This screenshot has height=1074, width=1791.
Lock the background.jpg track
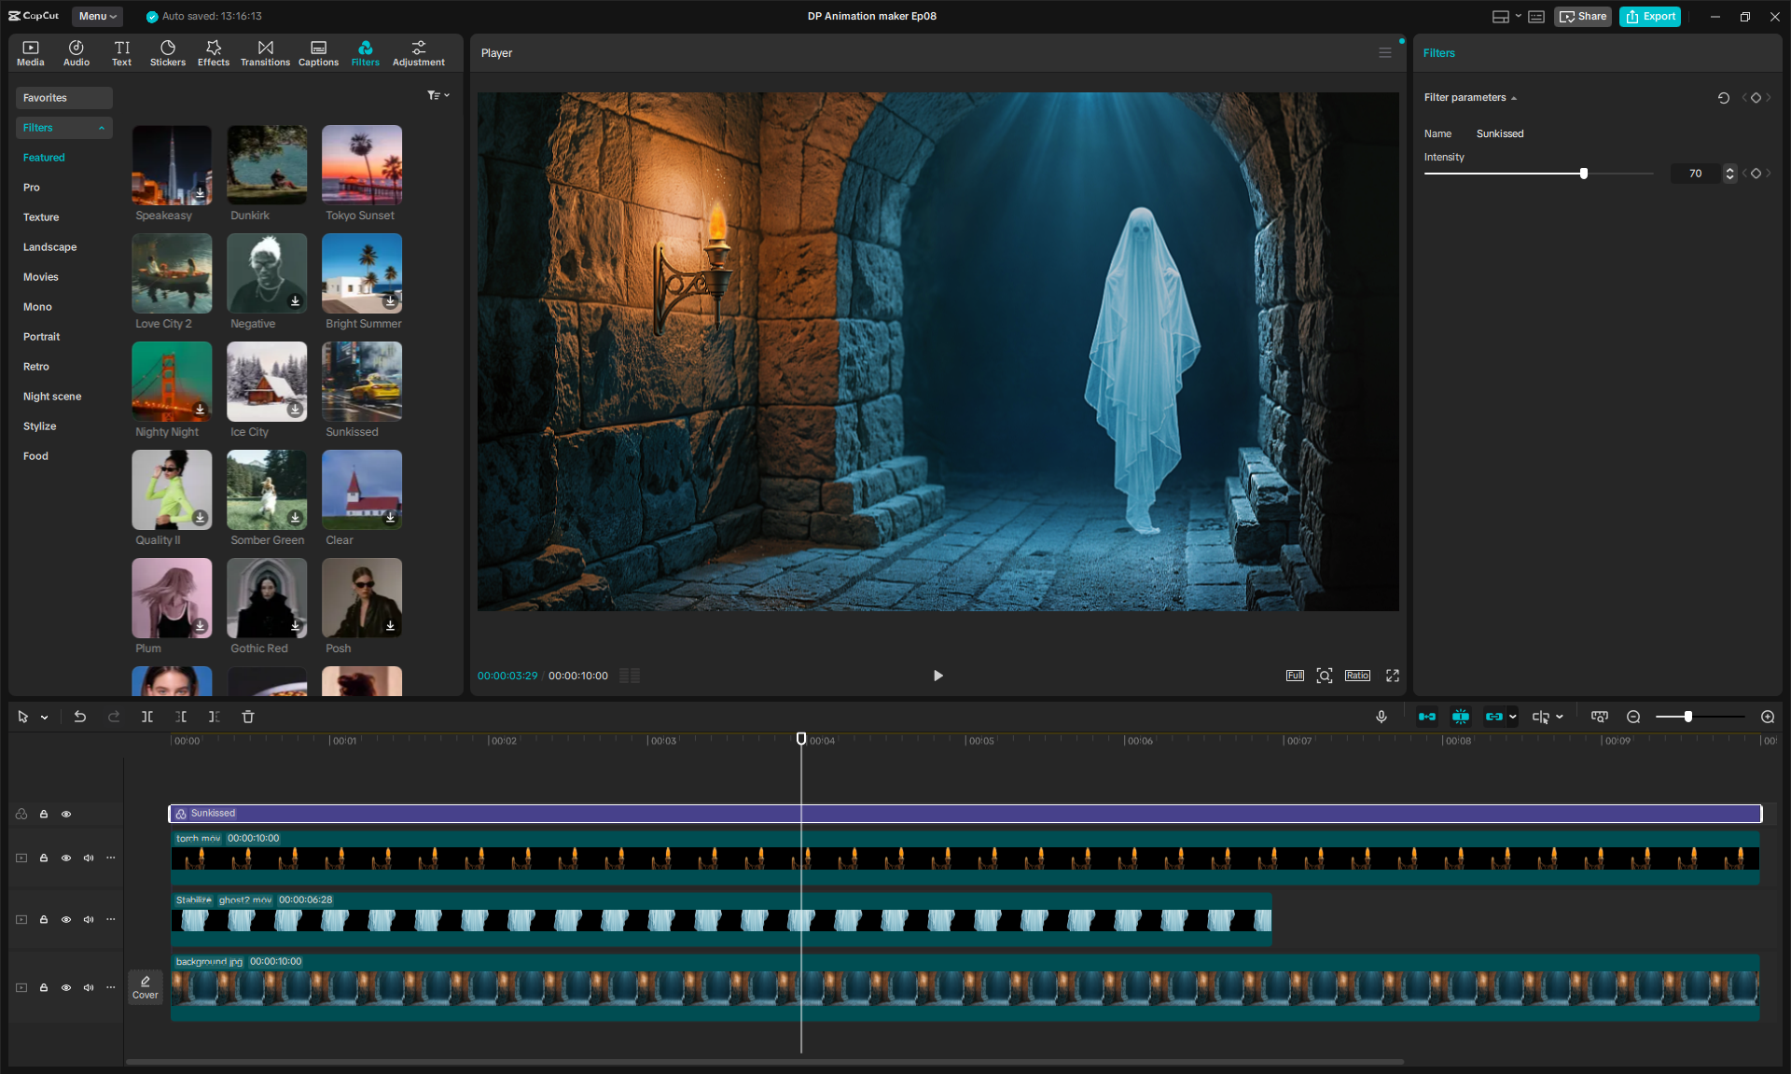(44, 987)
